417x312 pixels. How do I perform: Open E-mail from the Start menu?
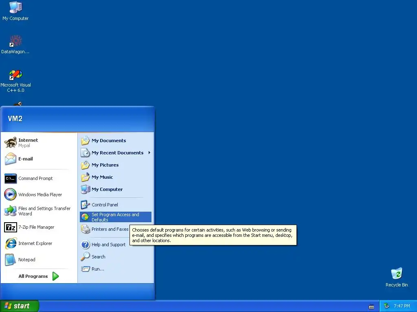pyautogui.click(x=39, y=159)
